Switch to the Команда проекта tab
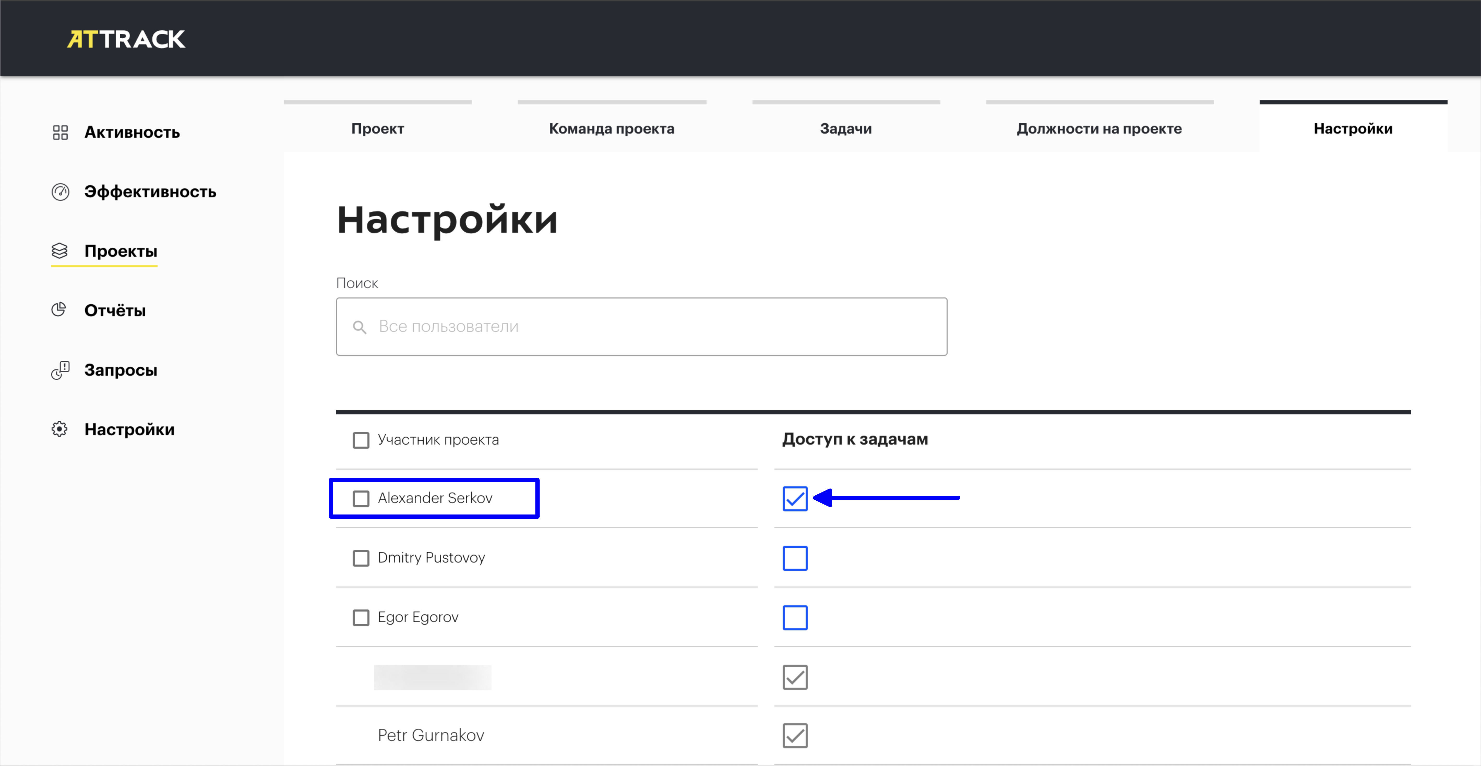The height and width of the screenshot is (766, 1481). tap(611, 128)
